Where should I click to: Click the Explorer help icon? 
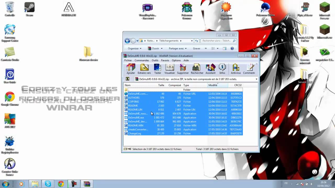tap(232, 49)
